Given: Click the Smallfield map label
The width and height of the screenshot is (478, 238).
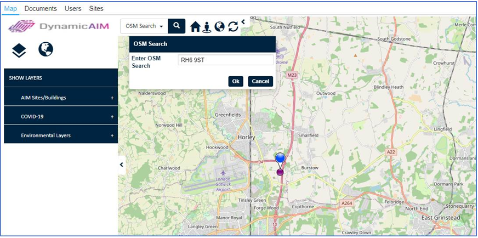Looking at the screenshot, I should click(x=308, y=135).
